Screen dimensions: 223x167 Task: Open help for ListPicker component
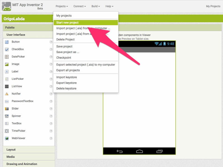pyautogui.click(x=51, y=79)
